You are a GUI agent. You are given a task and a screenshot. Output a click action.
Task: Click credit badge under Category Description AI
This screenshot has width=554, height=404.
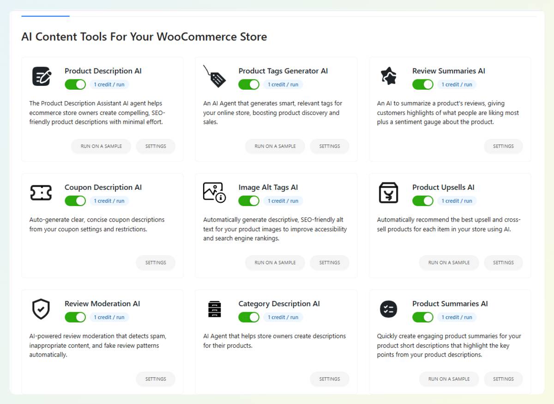[x=283, y=317]
